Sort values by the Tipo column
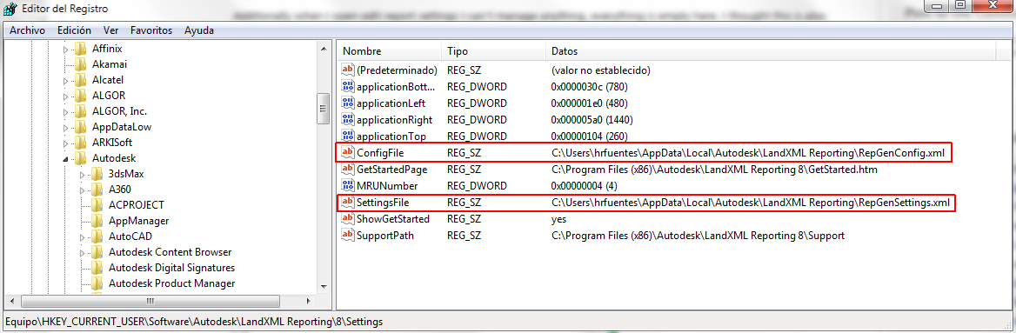Viewport: 1016px width, 333px height. tap(495, 51)
